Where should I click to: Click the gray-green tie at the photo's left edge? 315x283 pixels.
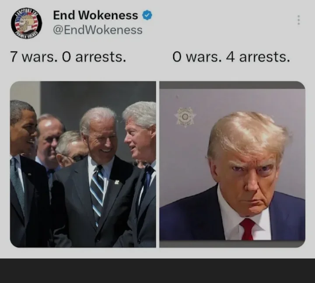click(x=17, y=185)
